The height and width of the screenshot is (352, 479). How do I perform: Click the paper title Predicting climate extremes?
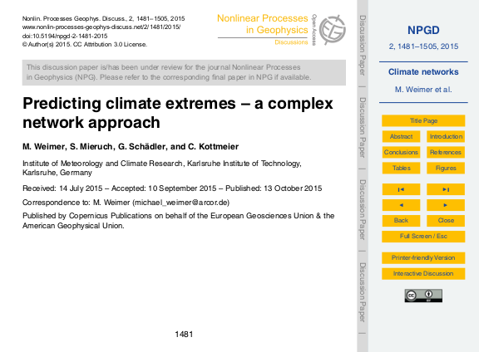tap(178, 113)
